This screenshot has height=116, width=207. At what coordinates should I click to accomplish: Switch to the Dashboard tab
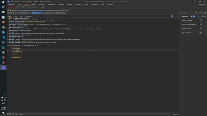click(x=11, y=5)
